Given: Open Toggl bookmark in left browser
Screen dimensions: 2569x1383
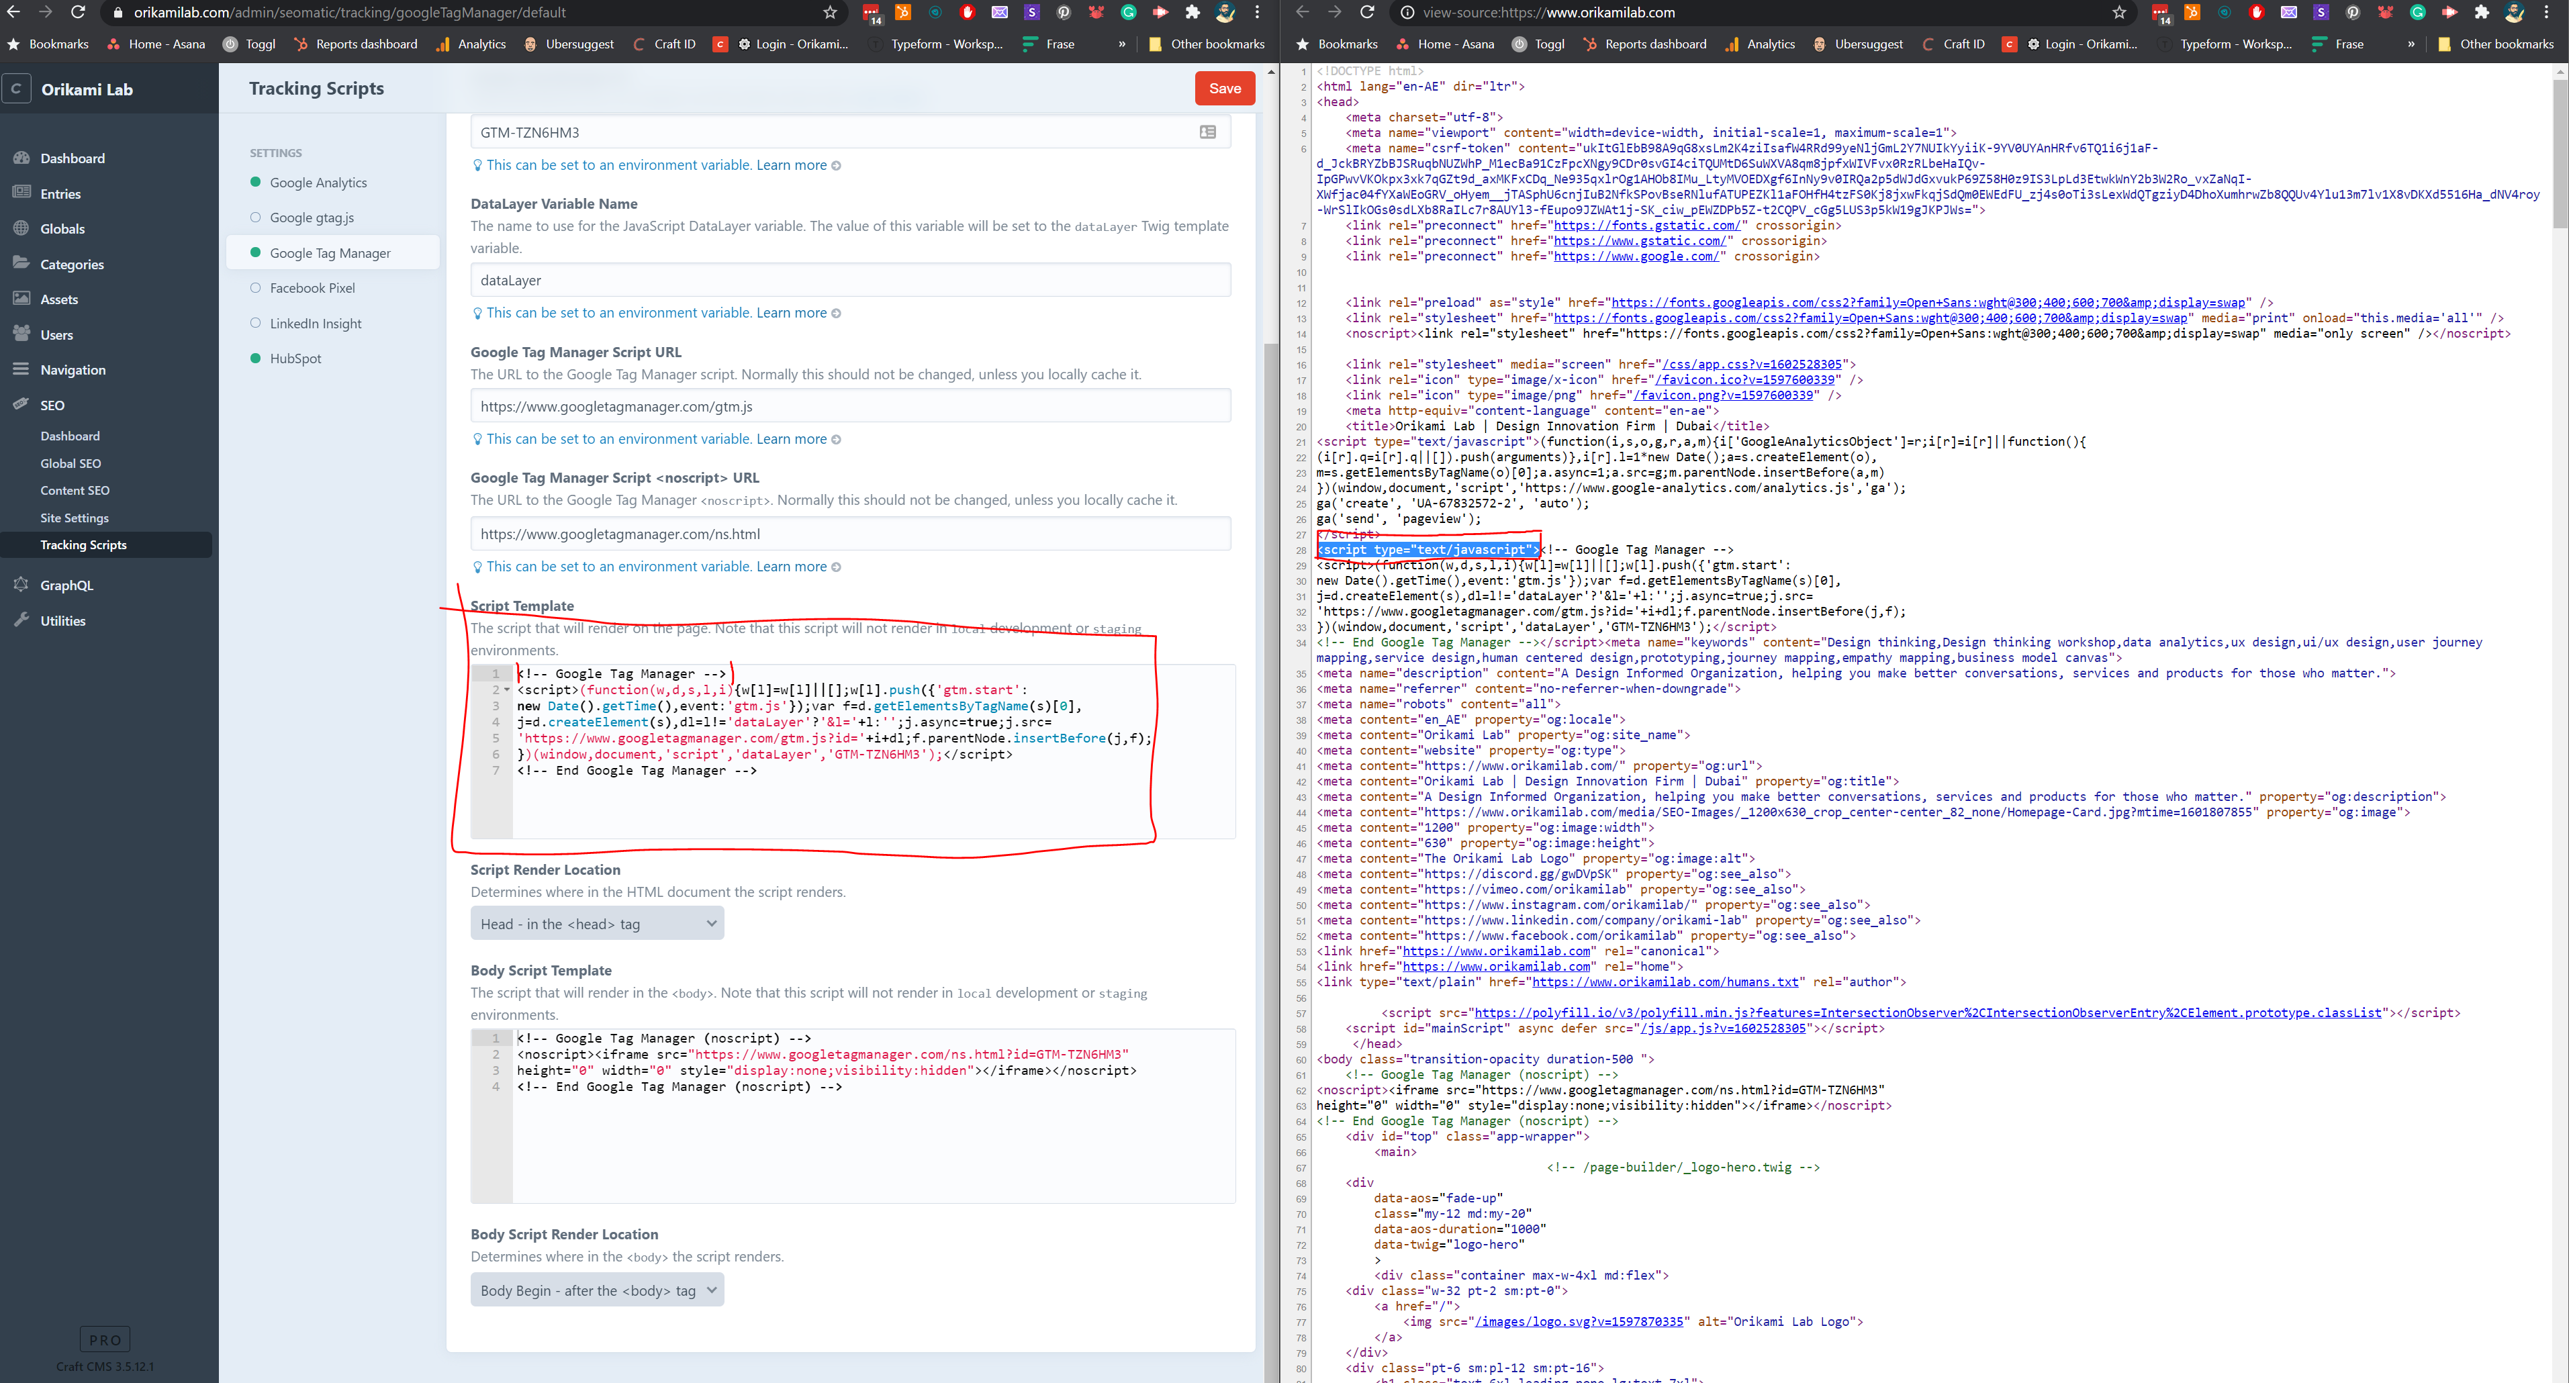Looking at the screenshot, I should (x=249, y=44).
